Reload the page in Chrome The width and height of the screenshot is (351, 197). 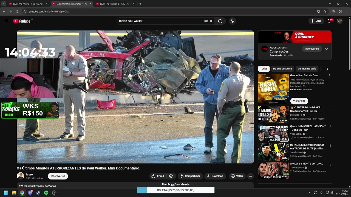pyautogui.click(x=17, y=11)
